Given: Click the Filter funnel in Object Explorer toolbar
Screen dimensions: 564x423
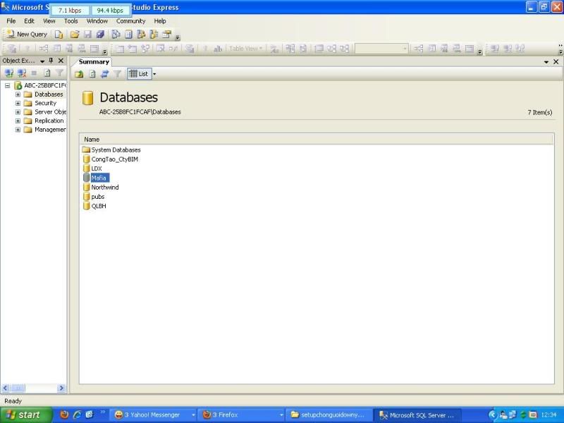Looking at the screenshot, I should tap(60, 73).
